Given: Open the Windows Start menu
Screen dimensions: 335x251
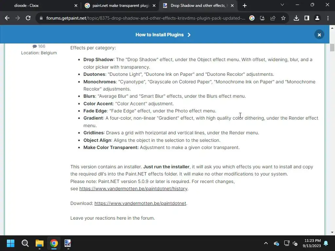Looking at the screenshot, I should coord(10,243).
